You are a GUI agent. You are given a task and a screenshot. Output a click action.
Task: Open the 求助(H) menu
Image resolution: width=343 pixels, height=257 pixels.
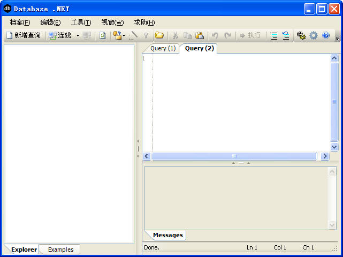(144, 22)
